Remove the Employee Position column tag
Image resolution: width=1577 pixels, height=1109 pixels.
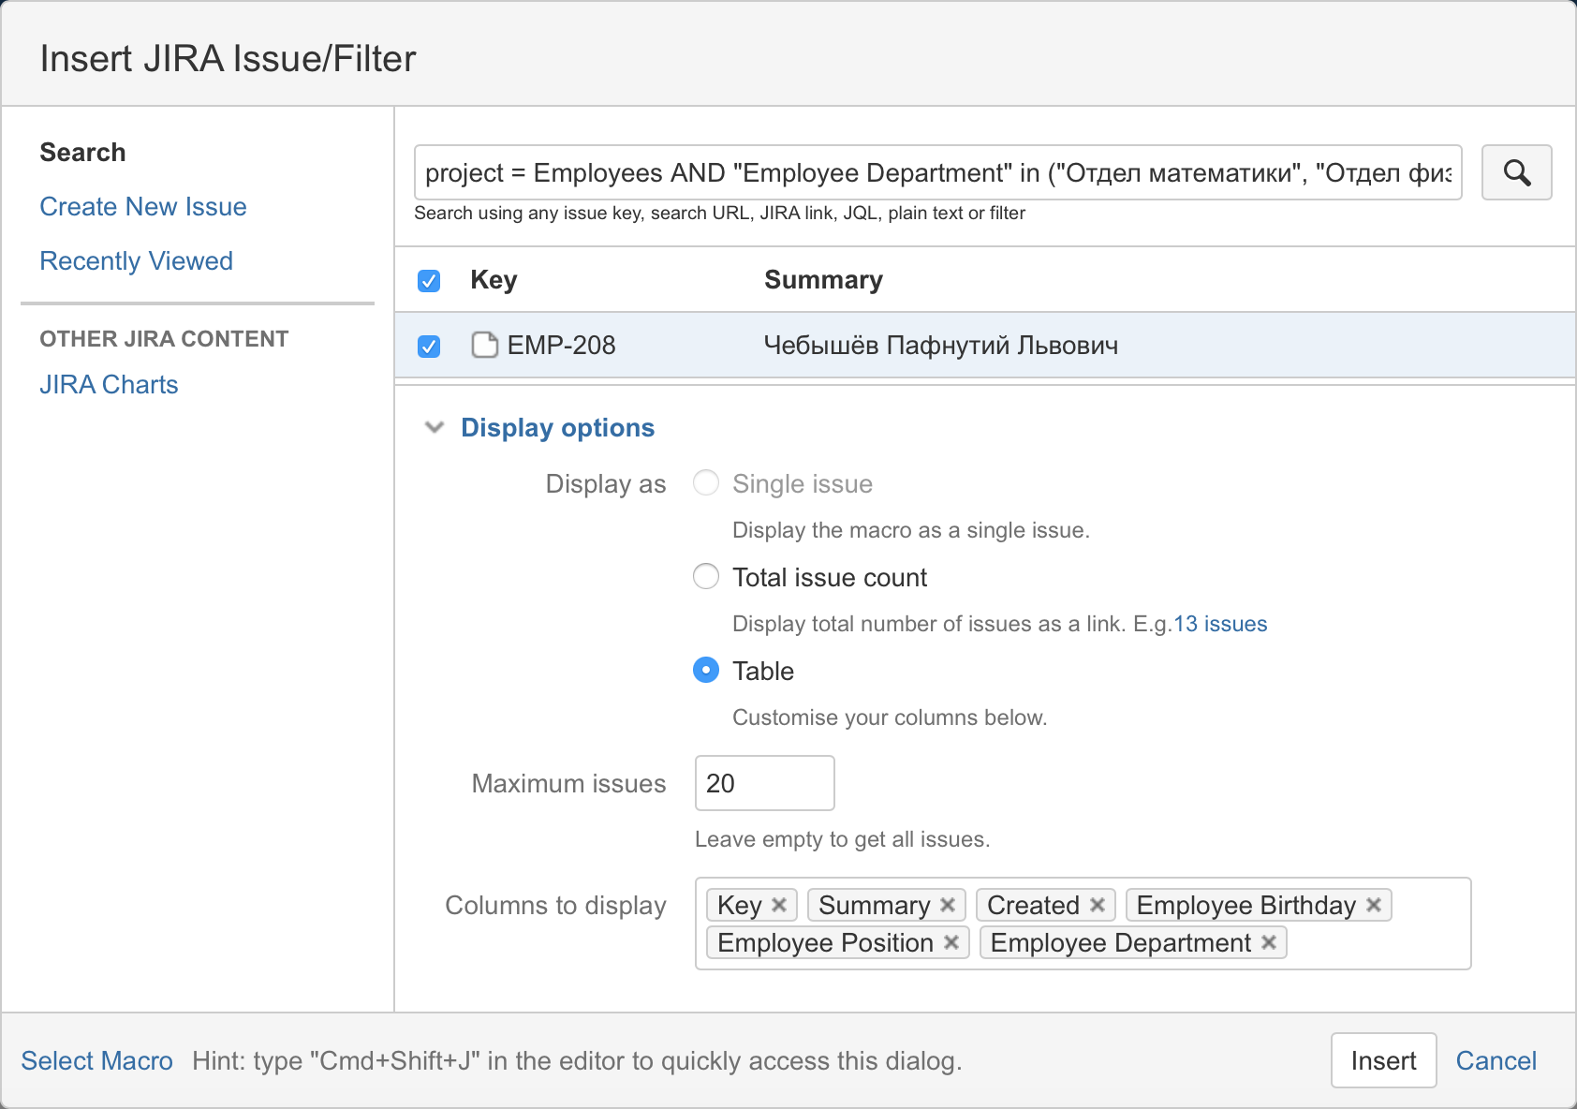[951, 942]
